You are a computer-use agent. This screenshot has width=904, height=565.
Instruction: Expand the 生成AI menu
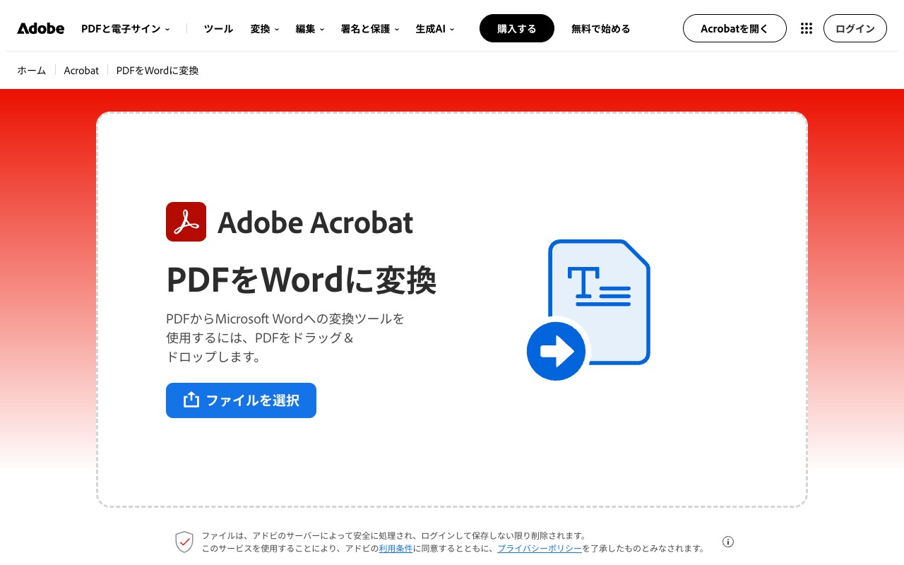[x=435, y=28]
